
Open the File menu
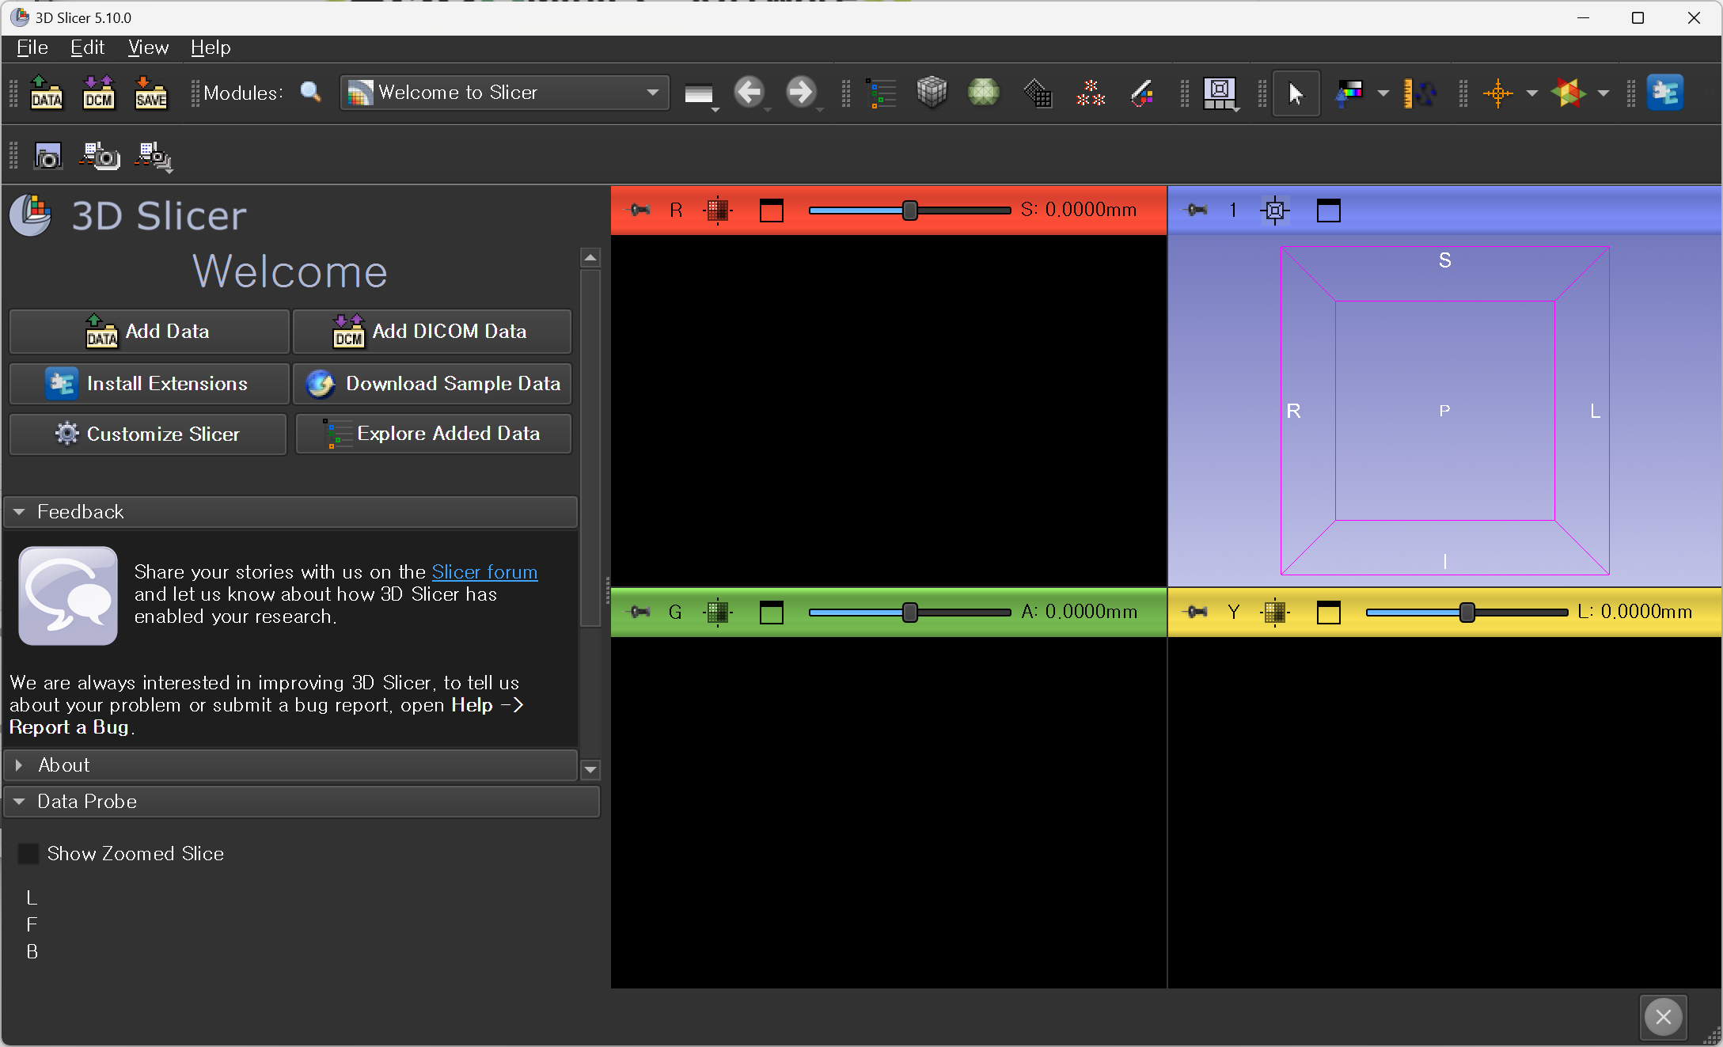(x=32, y=47)
